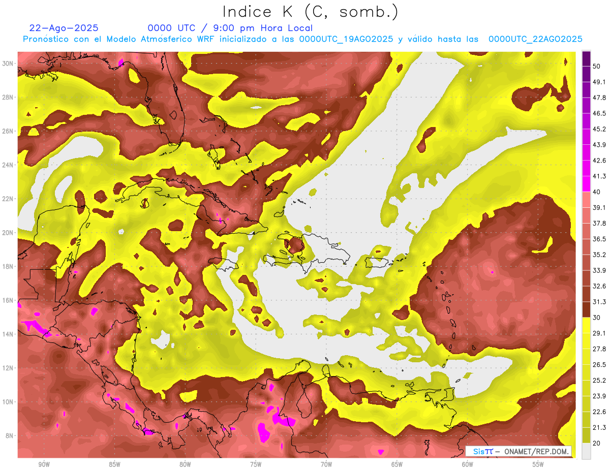Click the 60W longitude label
The image size is (610, 471).
pyautogui.click(x=468, y=464)
